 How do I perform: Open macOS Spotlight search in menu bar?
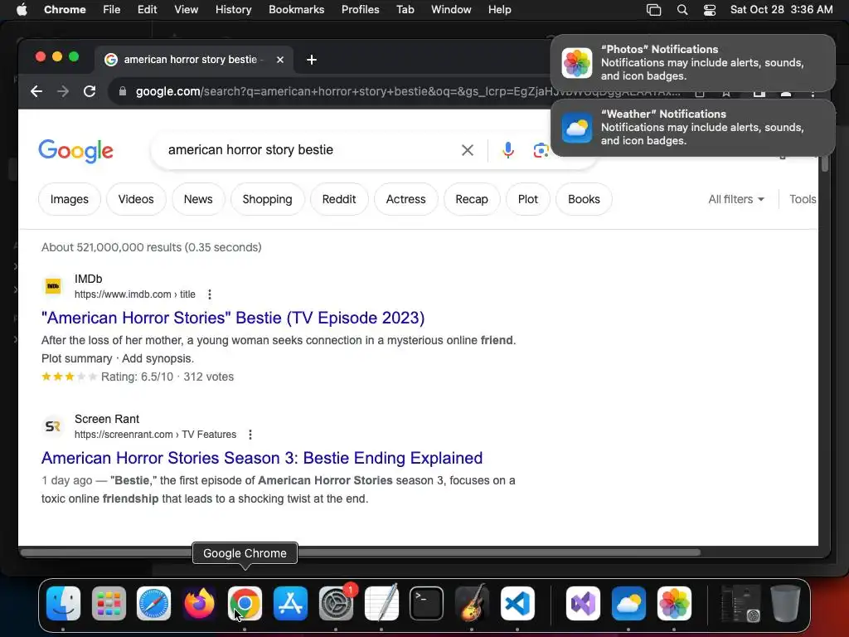682,10
